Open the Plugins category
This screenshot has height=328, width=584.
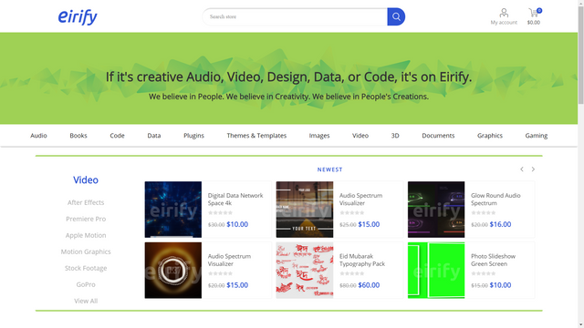[x=193, y=136]
